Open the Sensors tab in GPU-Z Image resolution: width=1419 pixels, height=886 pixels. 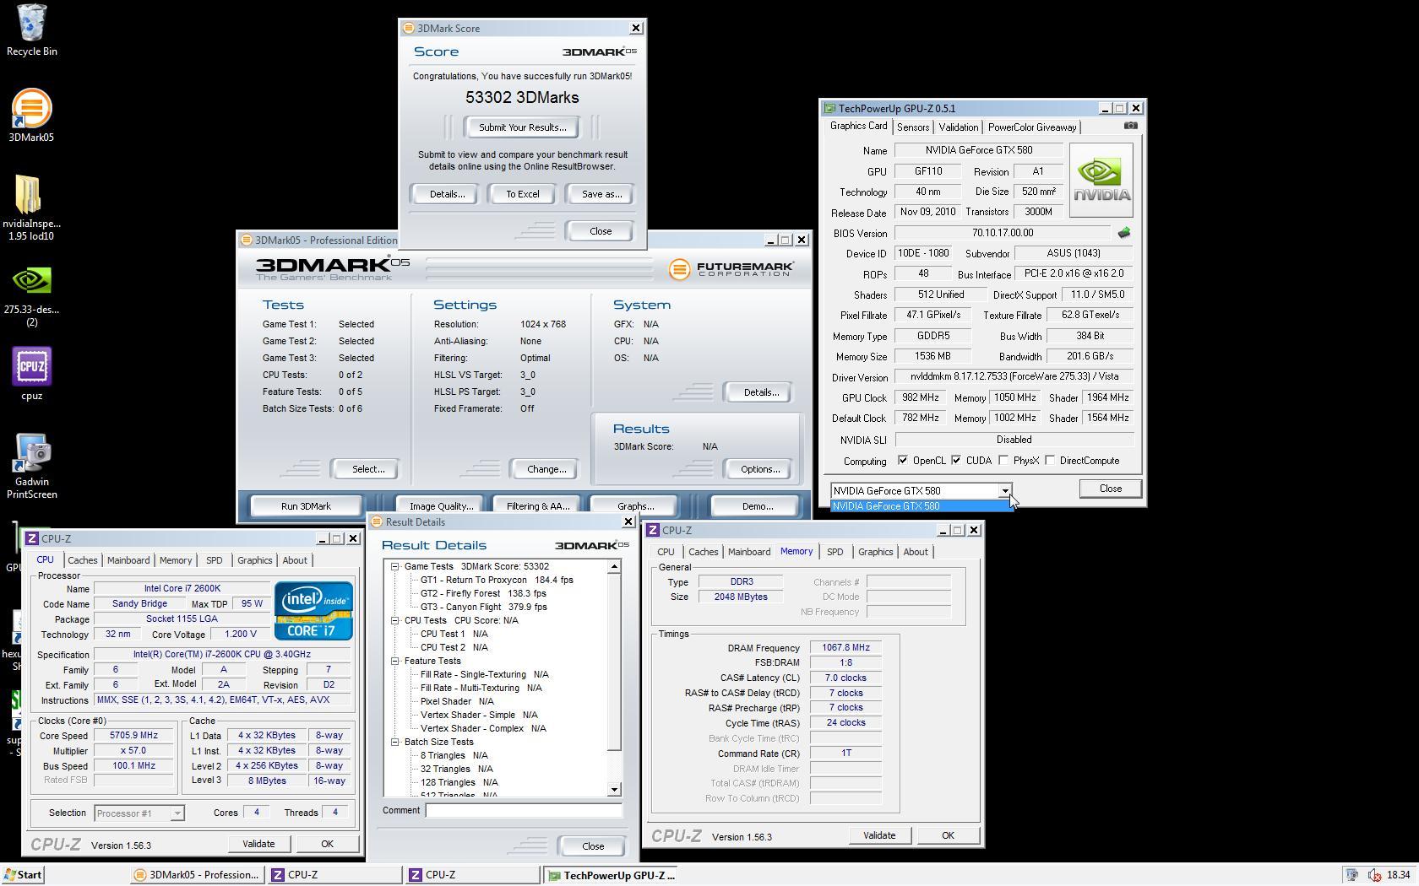[912, 127]
